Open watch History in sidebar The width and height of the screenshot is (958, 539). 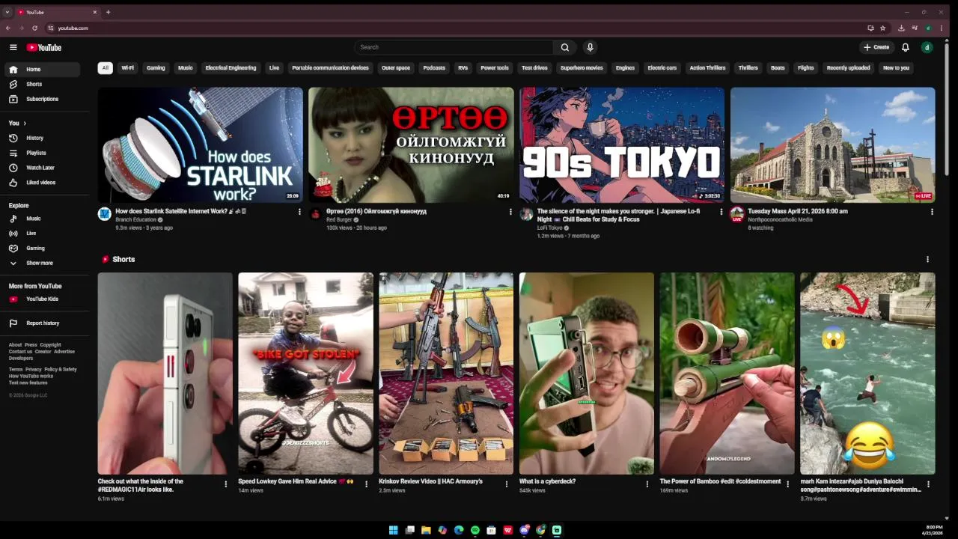tap(42, 138)
